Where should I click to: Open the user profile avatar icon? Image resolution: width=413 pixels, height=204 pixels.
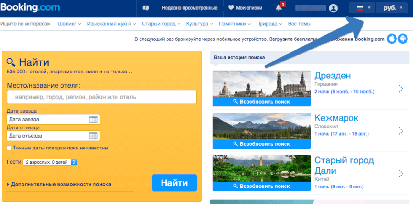pos(333,8)
